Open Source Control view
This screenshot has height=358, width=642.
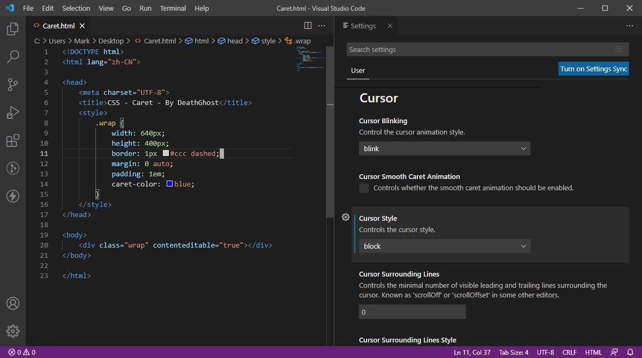pyautogui.click(x=13, y=85)
